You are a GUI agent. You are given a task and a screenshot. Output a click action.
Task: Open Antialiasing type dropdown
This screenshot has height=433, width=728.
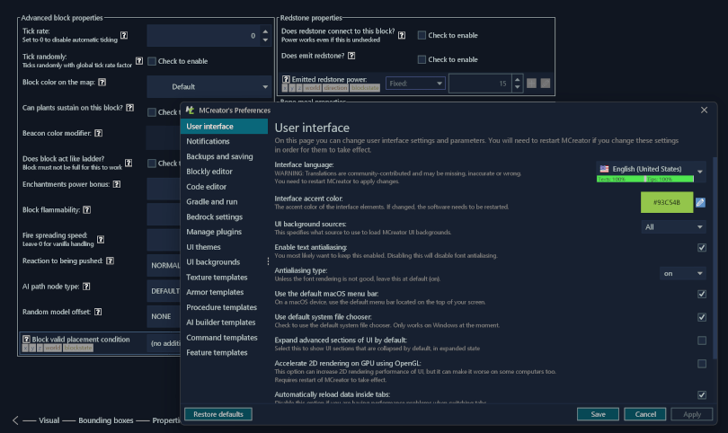coord(682,273)
